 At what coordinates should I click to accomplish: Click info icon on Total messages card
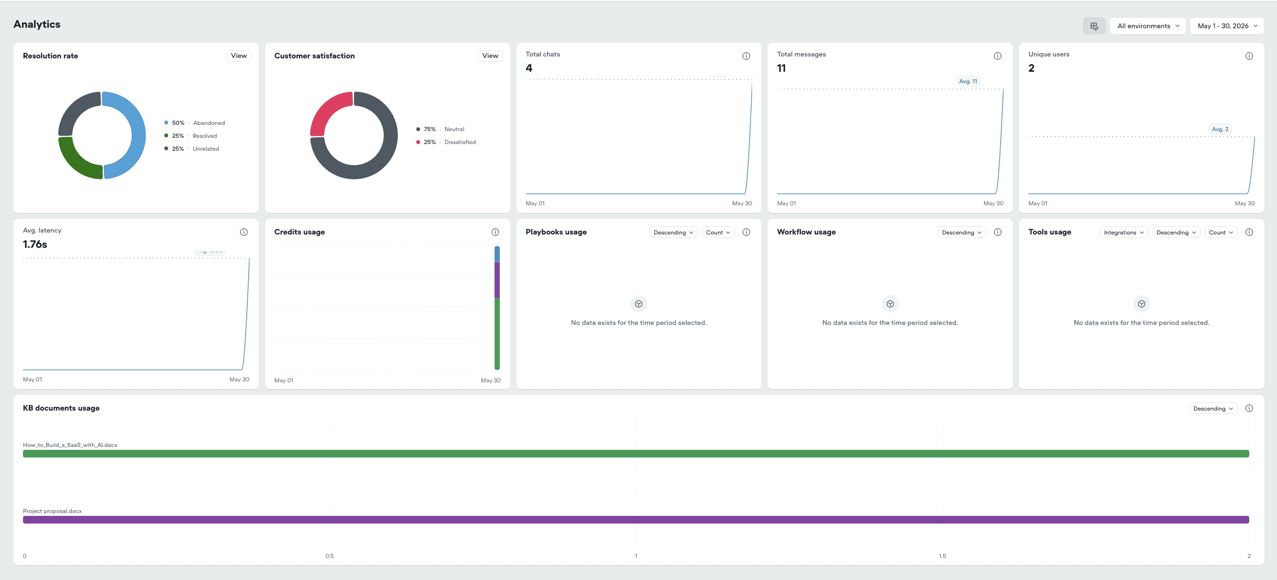click(x=998, y=56)
